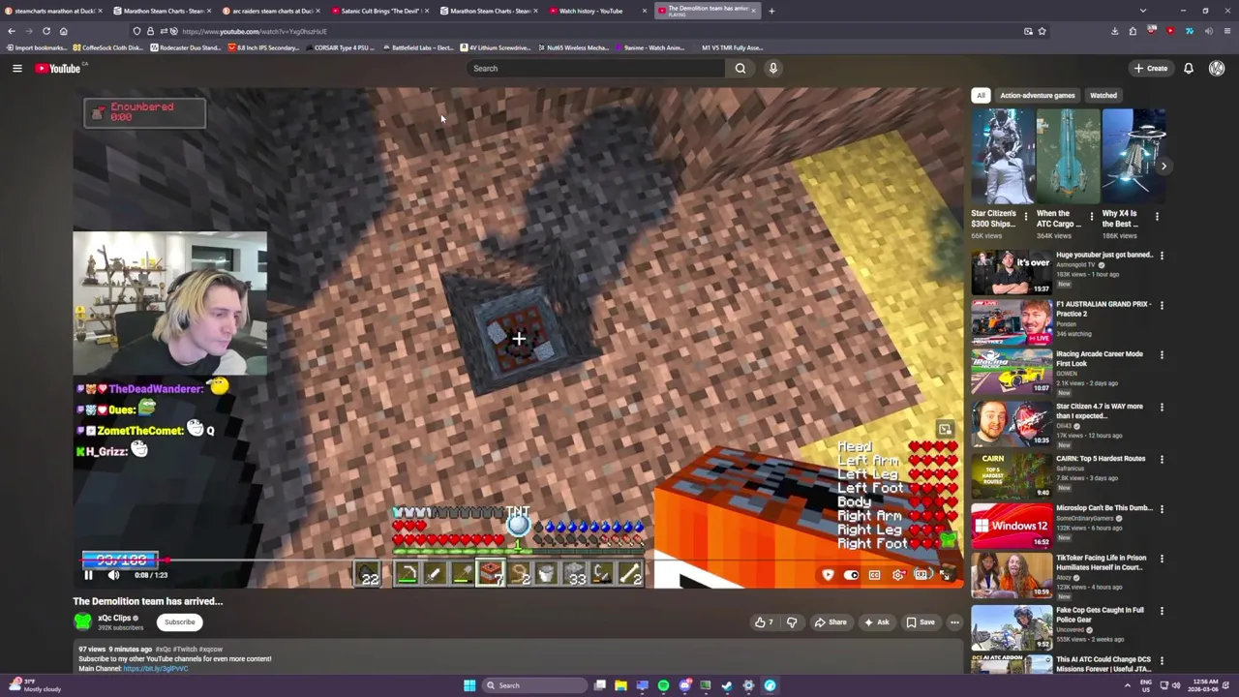Switch to Satanic Cult Brings The Devil tab
The width and height of the screenshot is (1239, 697).
(x=378, y=11)
